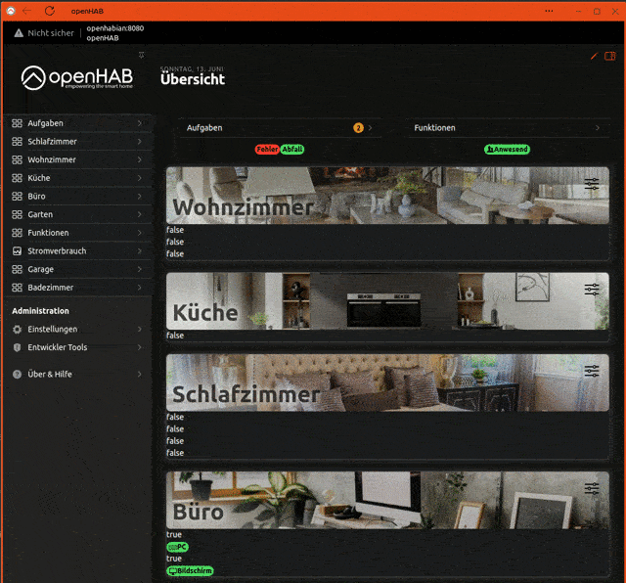The image size is (626, 583).
Task: Open the sliders settings icon on Küche card
Action: coord(592,290)
